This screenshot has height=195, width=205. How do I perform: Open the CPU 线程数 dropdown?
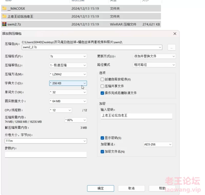click(60, 110)
